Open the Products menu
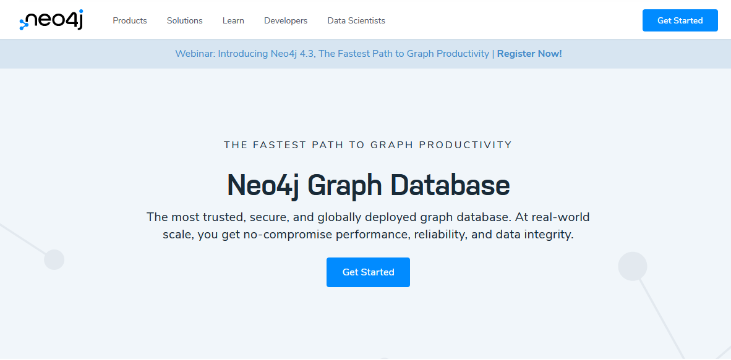 pyautogui.click(x=130, y=20)
